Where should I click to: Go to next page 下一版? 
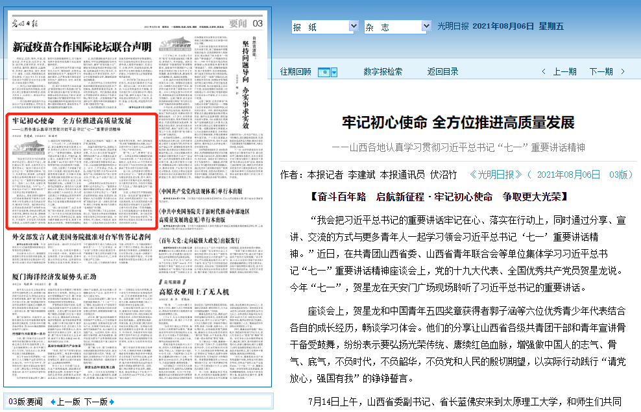[x=96, y=402]
